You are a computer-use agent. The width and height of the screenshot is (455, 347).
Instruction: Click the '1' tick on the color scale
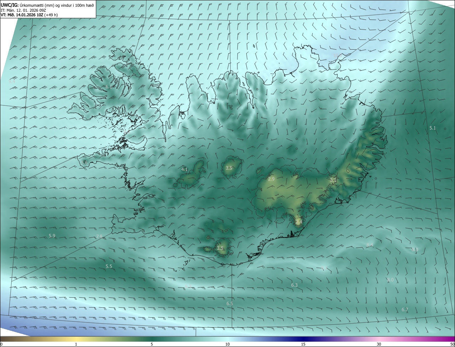pos(76,344)
